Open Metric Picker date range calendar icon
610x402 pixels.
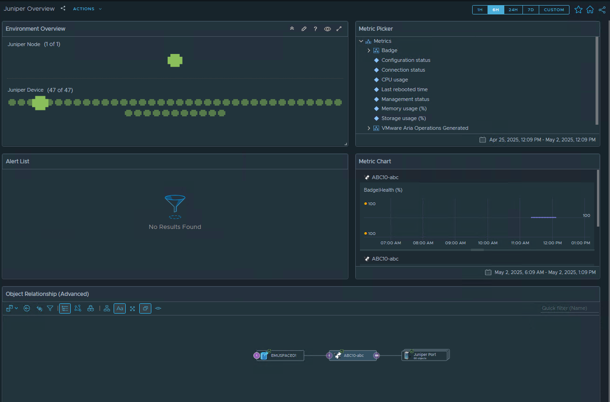pyautogui.click(x=483, y=140)
